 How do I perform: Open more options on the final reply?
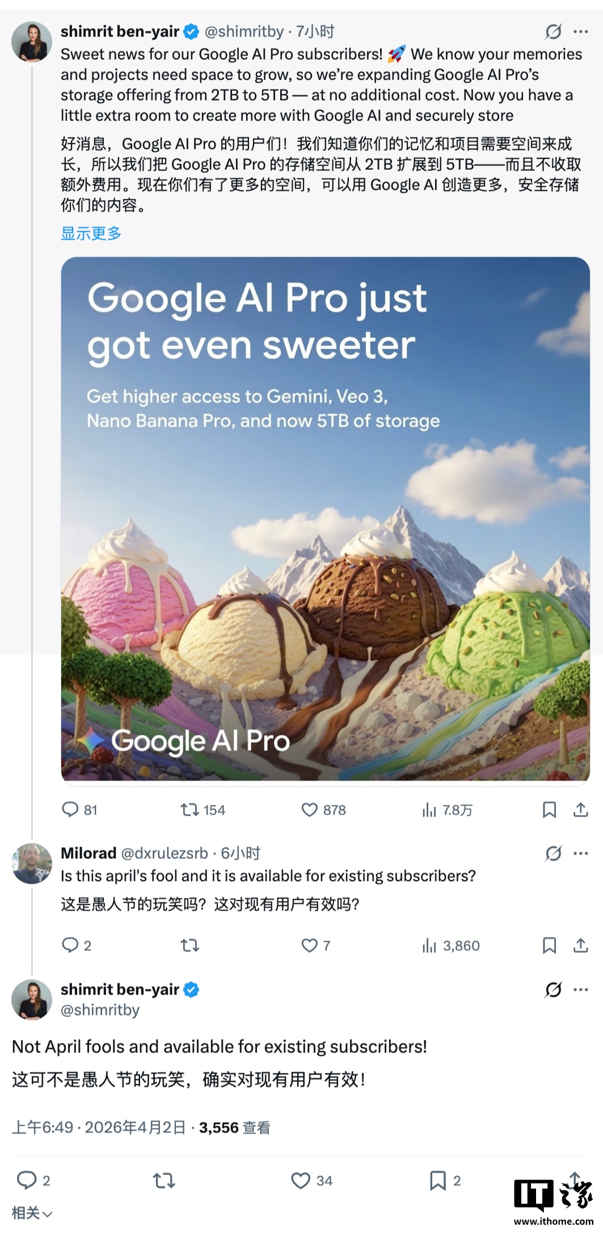(x=581, y=989)
